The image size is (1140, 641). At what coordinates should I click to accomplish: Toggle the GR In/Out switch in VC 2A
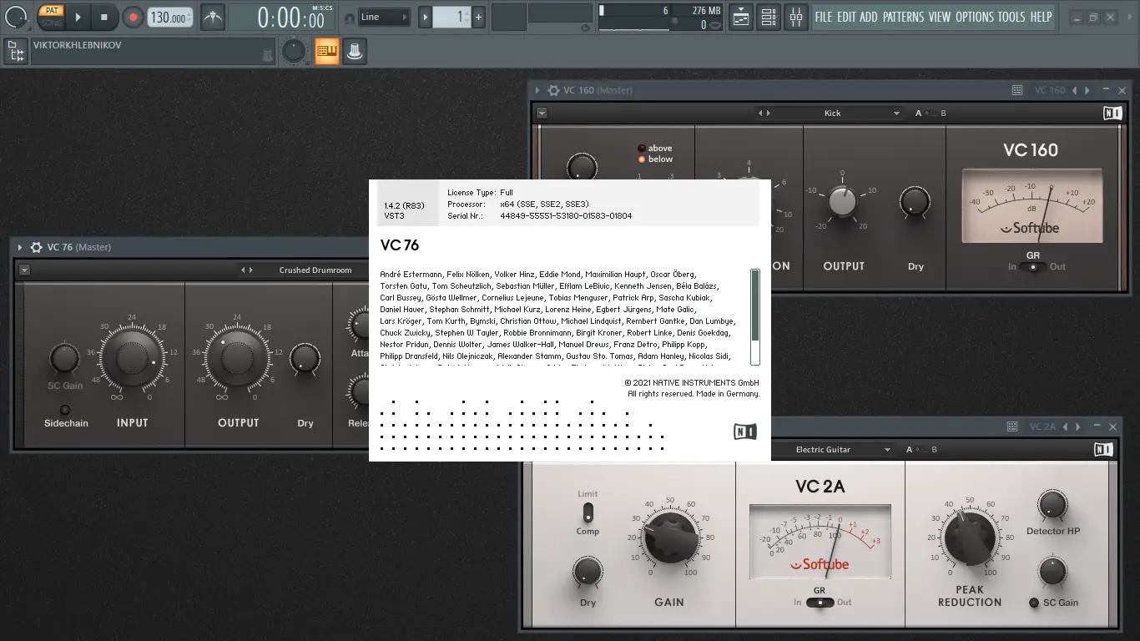click(820, 603)
